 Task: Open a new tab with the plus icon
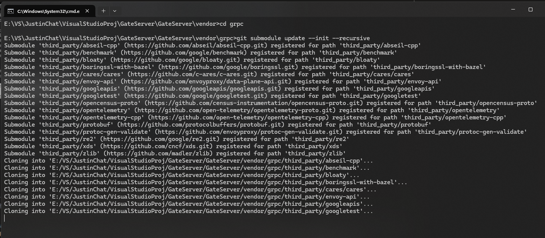coord(103,11)
